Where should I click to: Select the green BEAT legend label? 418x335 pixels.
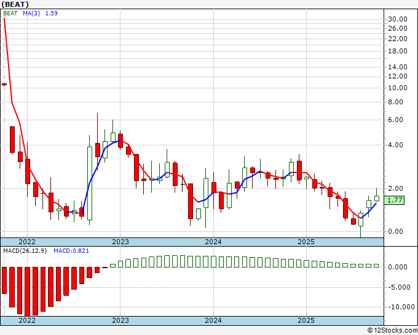click(x=10, y=13)
